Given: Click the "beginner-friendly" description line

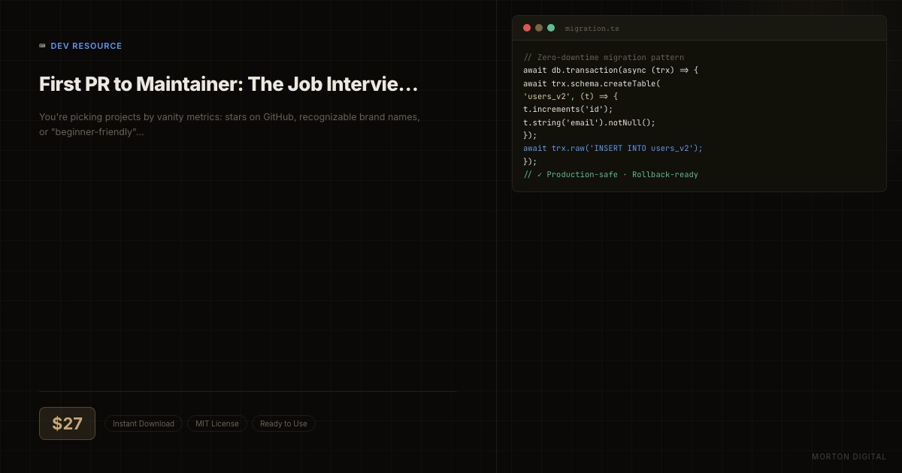Looking at the screenshot, I should pos(92,132).
